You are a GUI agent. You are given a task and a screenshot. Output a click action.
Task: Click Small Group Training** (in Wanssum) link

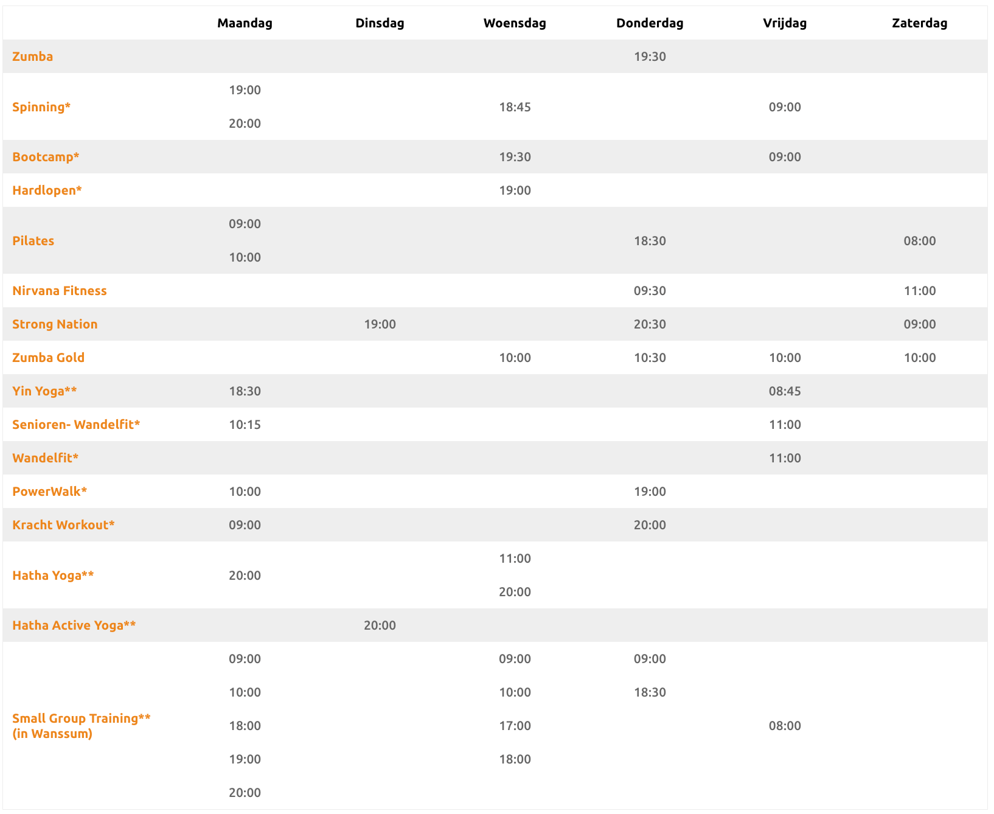click(x=82, y=726)
